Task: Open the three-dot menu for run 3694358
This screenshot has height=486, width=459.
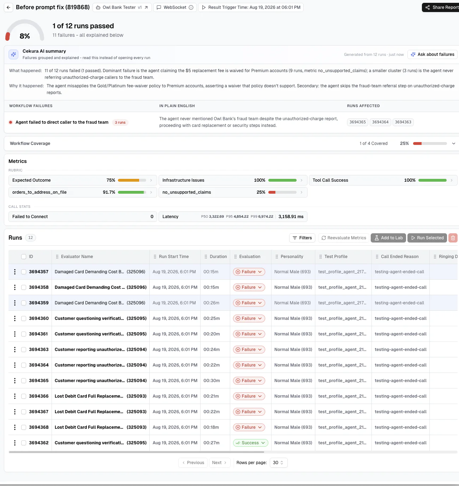Action: (x=14, y=287)
